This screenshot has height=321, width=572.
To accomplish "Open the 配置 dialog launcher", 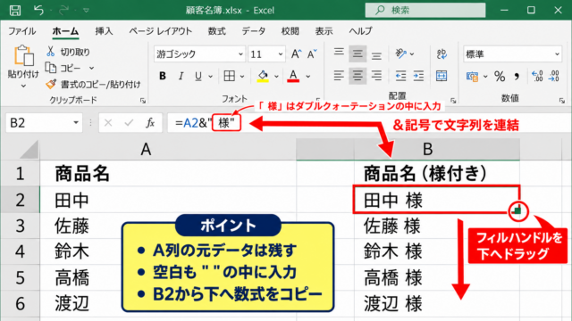I will pyautogui.click(x=453, y=101).
